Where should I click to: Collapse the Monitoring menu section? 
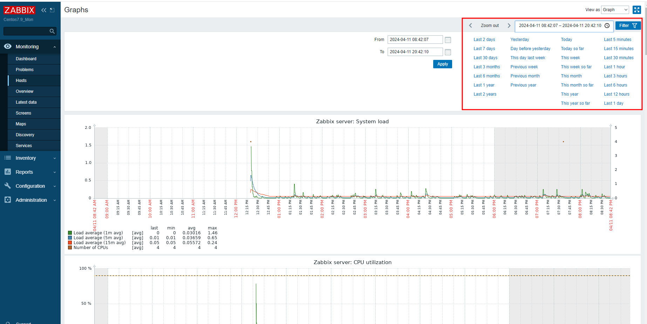(x=55, y=47)
